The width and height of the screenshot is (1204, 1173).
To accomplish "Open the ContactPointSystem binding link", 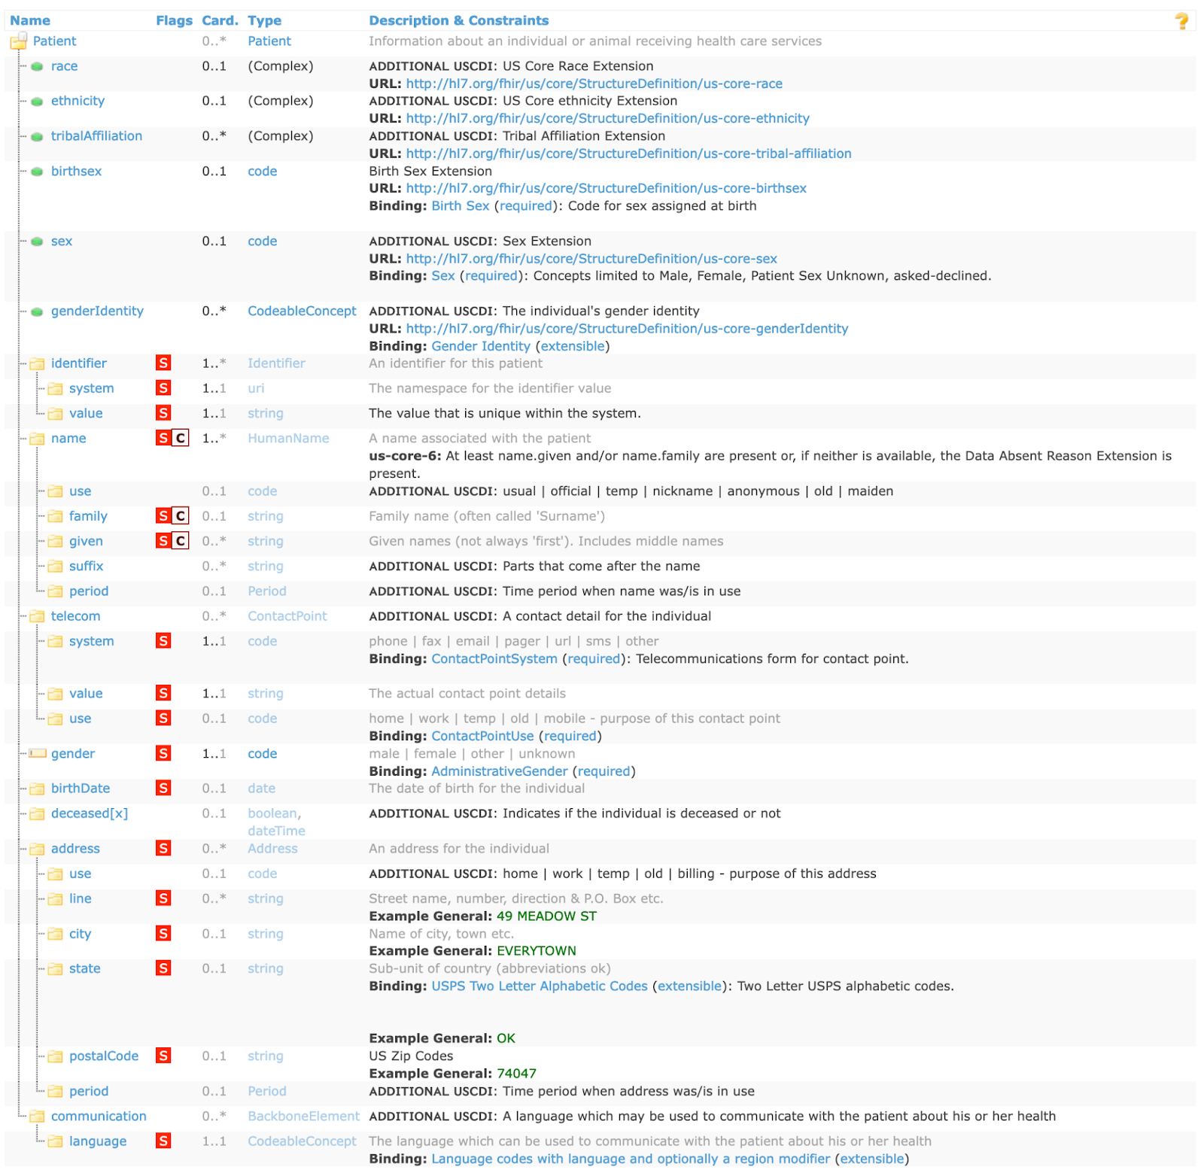I will [x=494, y=659].
